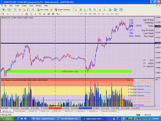Select the Text Label tool

click(40, 14)
